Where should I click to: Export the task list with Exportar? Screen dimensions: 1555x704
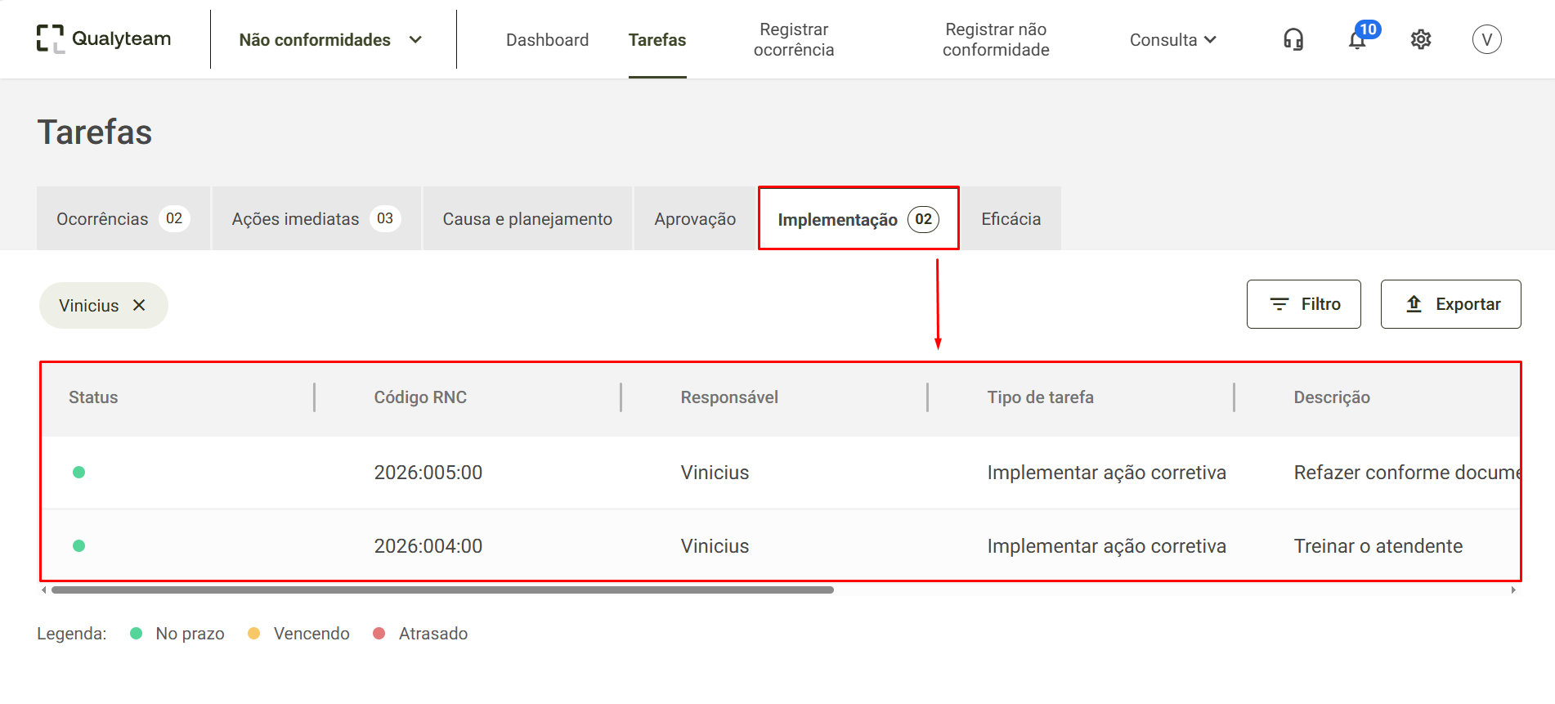pos(1450,304)
